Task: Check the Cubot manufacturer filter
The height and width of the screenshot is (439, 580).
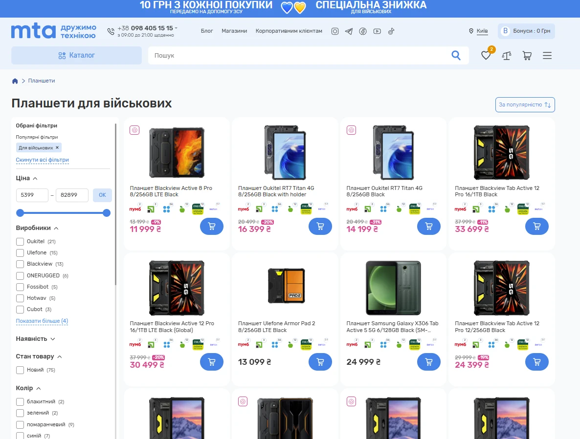Action: point(20,310)
